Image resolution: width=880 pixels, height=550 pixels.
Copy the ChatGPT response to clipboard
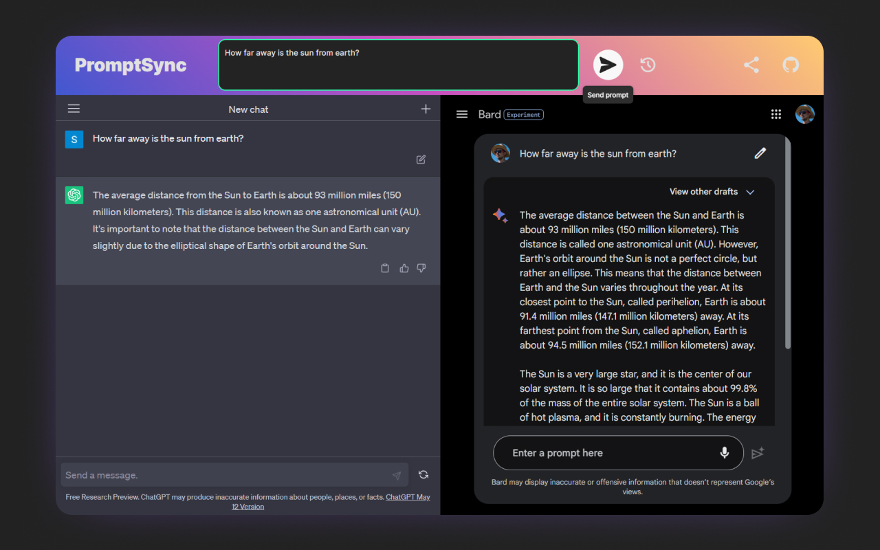tap(385, 268)
